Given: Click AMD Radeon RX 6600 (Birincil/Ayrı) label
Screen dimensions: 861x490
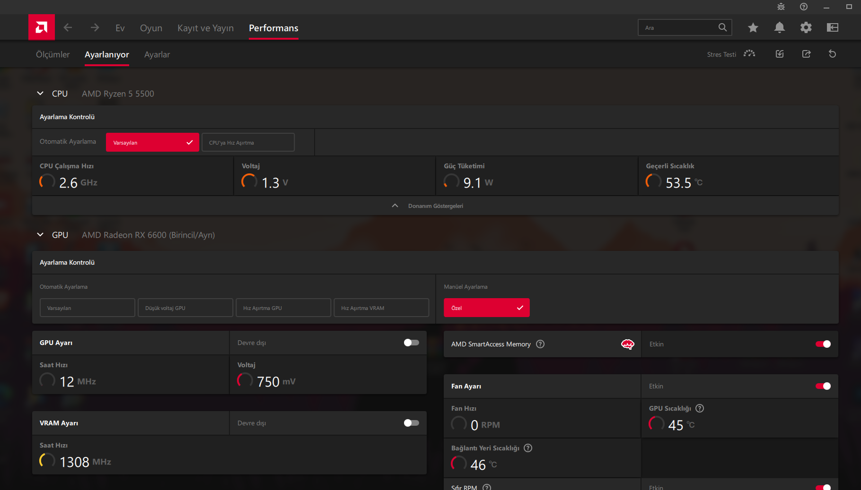Looking at the screenshot, I should pos(148,235).
